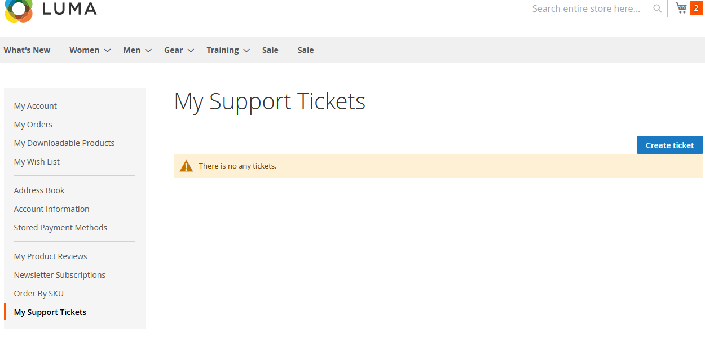Viewport: 705px width, 337px height.
Task: Click the cart item count badge
Action: (x=696, y=8)
